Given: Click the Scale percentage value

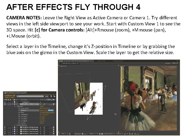Looking at the screenshot, I should tap(48, 113).
